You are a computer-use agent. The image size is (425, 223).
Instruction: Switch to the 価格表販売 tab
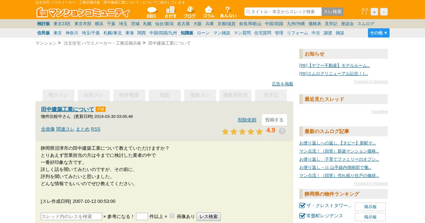click(x=236, y=95)
